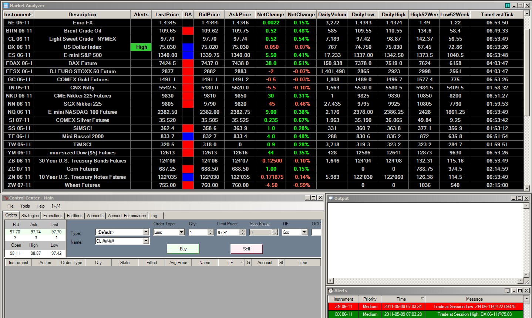Click the Filled column header in orders grid
532x318 pixels.
point(152,263)
